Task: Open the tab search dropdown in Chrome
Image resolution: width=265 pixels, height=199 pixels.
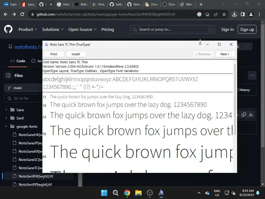Action: [x=223, y=4]
